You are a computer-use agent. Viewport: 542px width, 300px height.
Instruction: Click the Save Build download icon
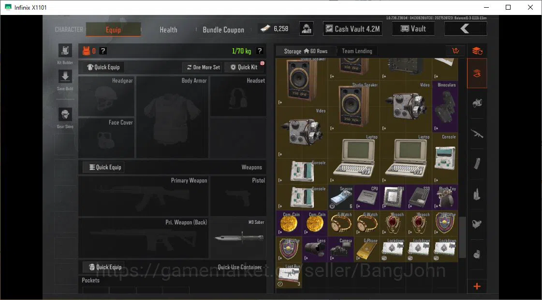pyautogui.click(x=65, y=77)
